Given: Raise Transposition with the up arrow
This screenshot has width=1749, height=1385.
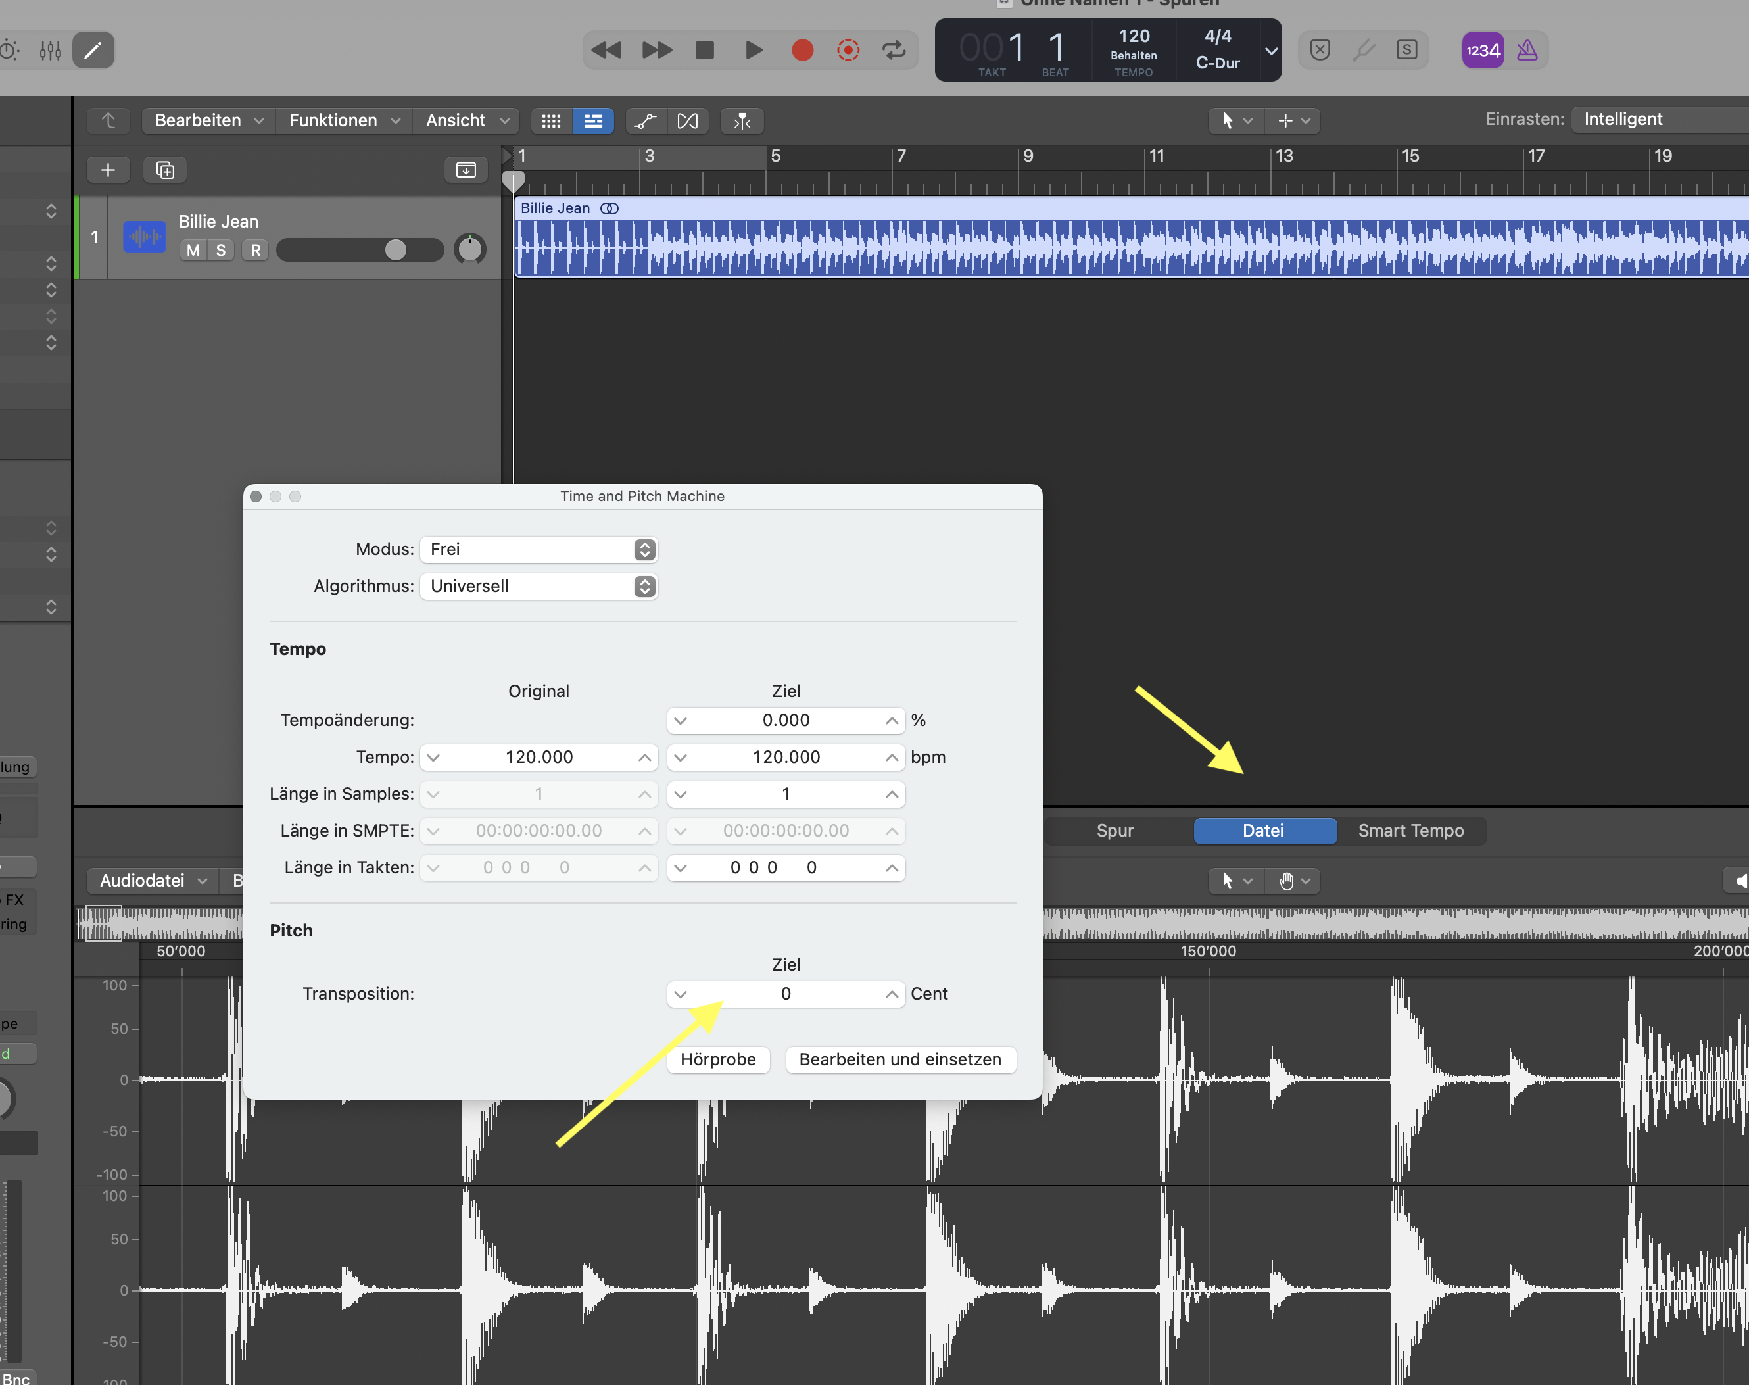Looking at the screenshot, I should pyautogui.click(x=891, y=994).
